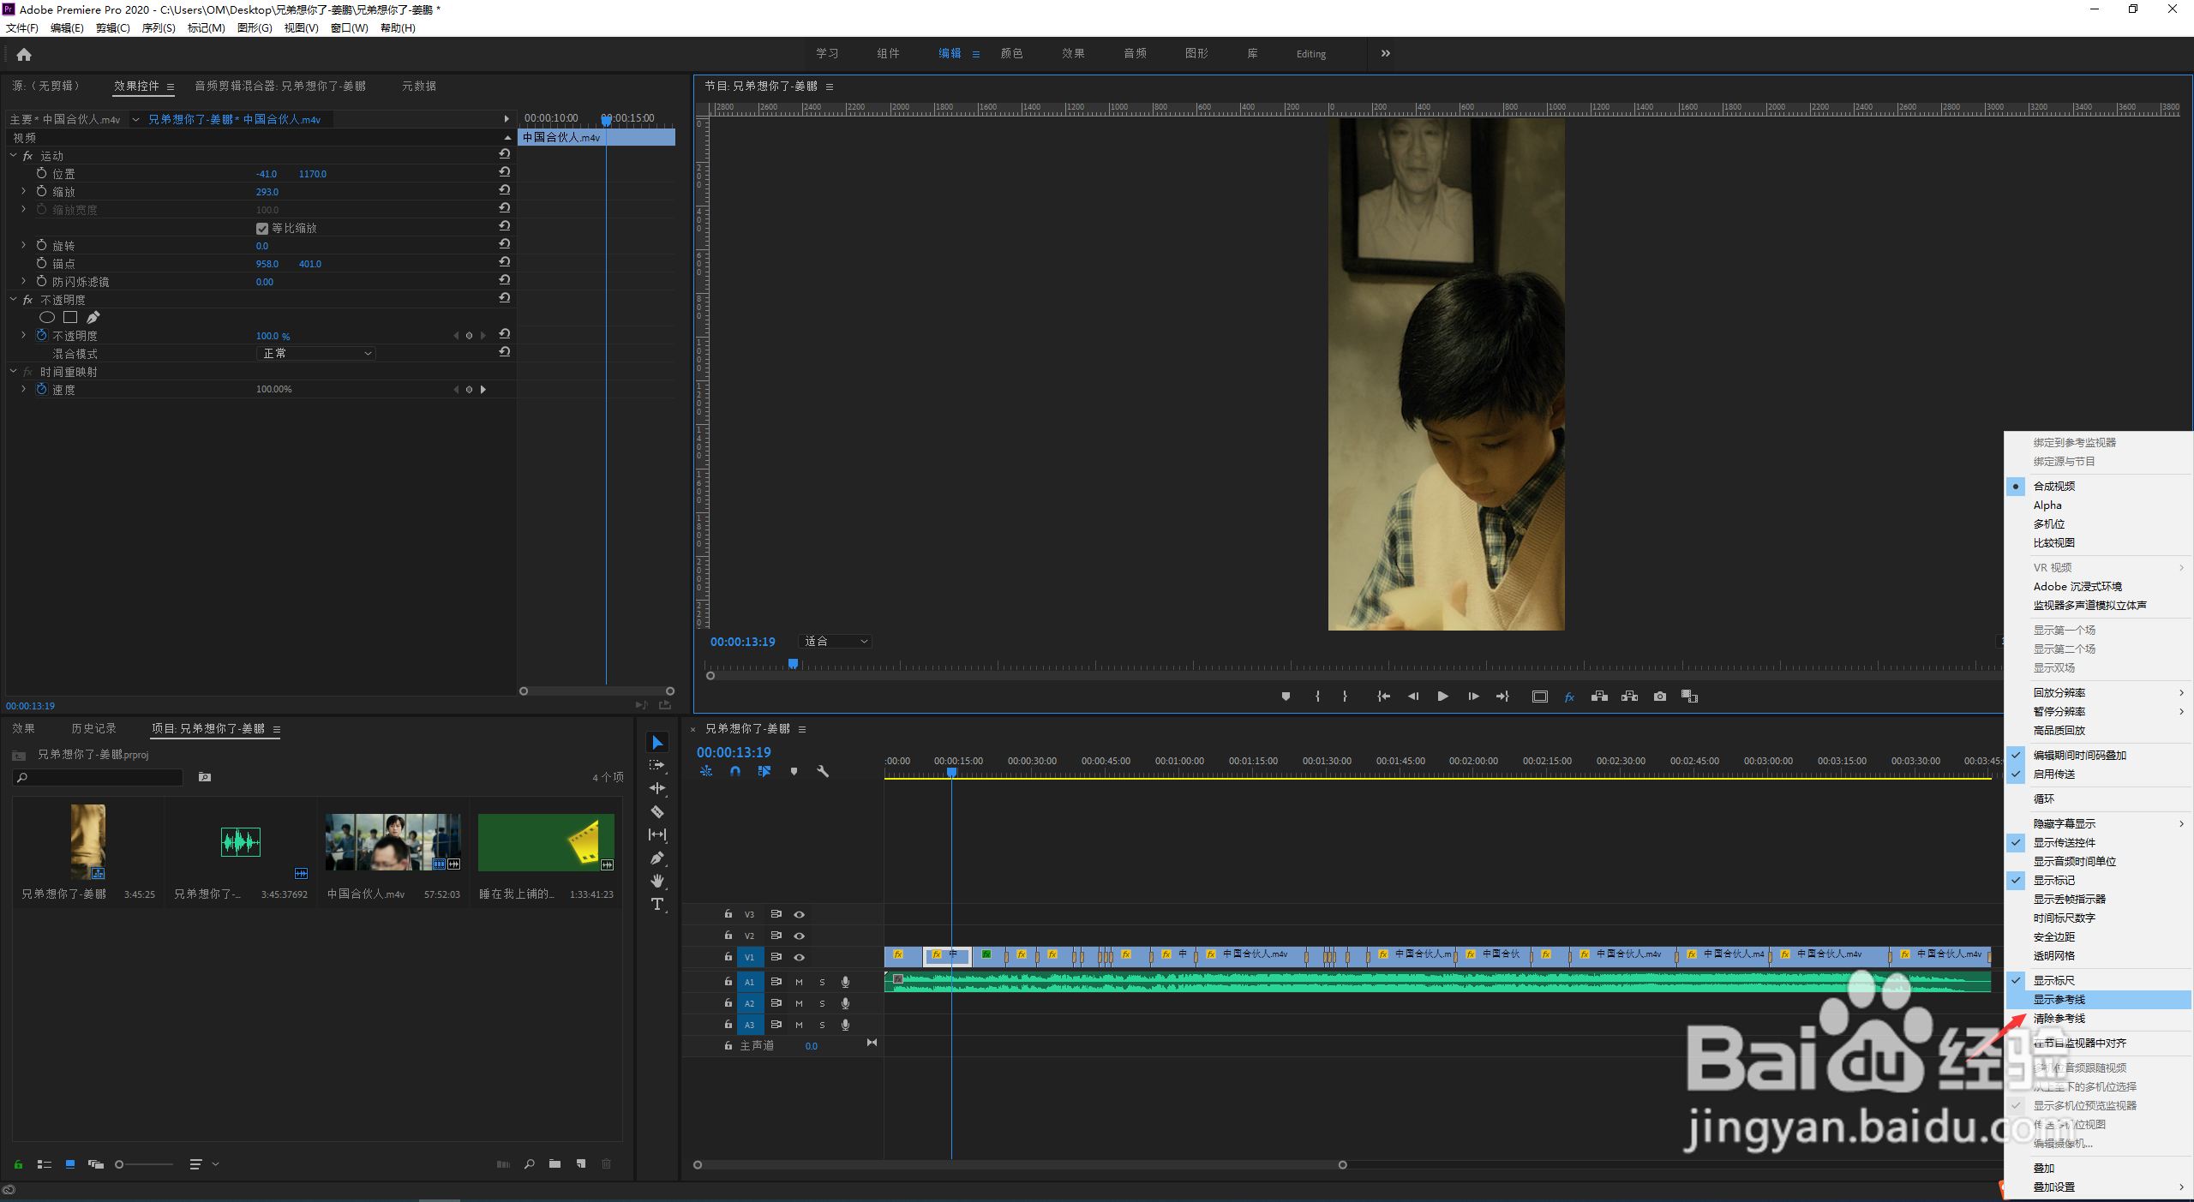Image resolution: width=2194 pixels, height=1202 pixels.
Task: Step forward one frame
Action: click(x=1473, y=697)
